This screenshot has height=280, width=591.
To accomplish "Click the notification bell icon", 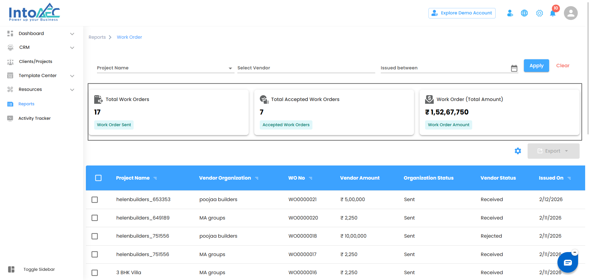I will pyautogui.click(x=553, y=14).
